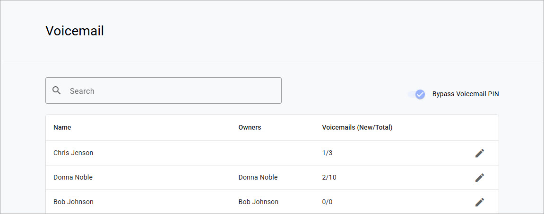Select Donna Noble in the Name column
Image resolution: width=544 pixels, height=214 pixels.
pyautogui.click(x=73, y=178)
